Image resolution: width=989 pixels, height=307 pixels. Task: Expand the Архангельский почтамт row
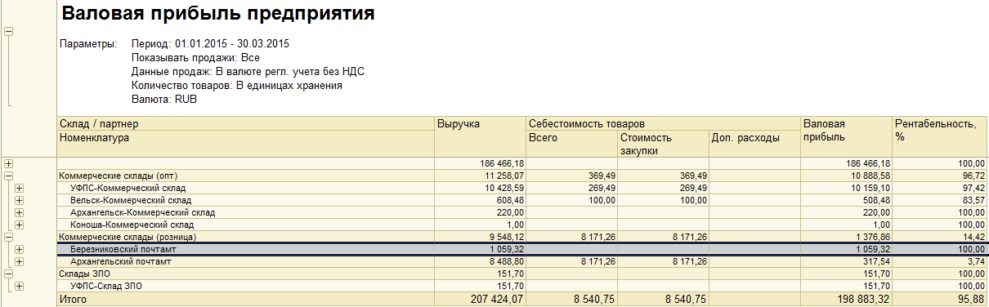[19, 261]
